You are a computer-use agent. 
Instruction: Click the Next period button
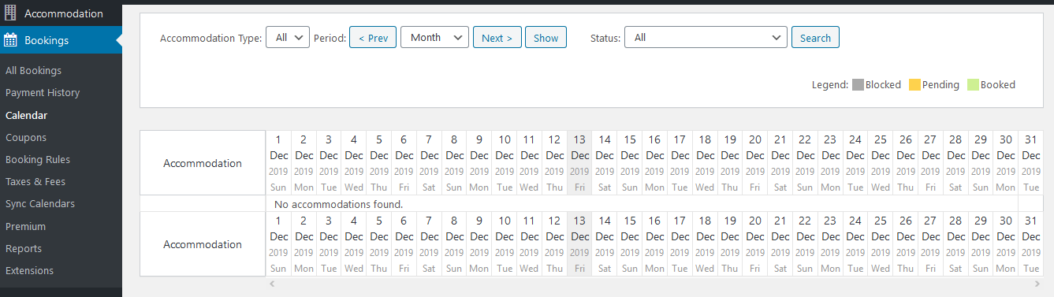click(497, 37)
